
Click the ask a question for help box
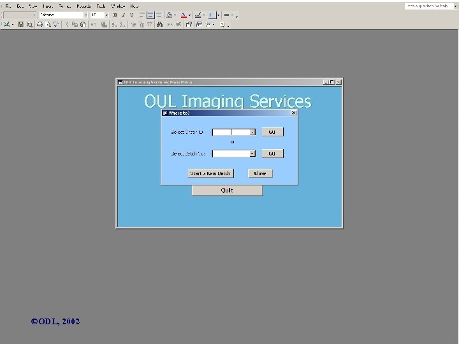point(429,6)
